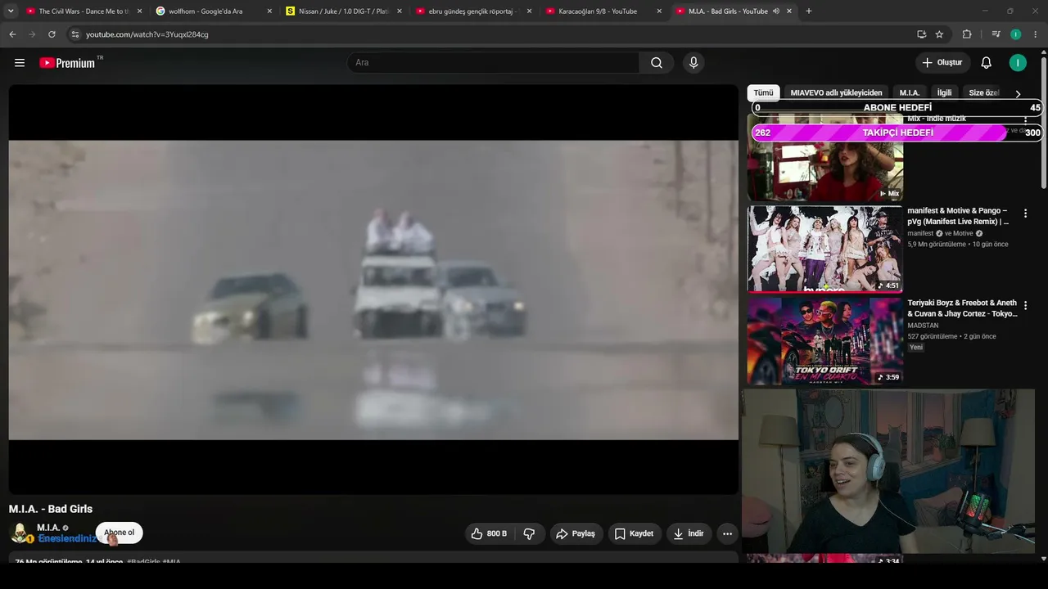Like the Bad Girls video
Image resolution: width=1048 pixels, height=589 pixels.
[x=488, y=533]
